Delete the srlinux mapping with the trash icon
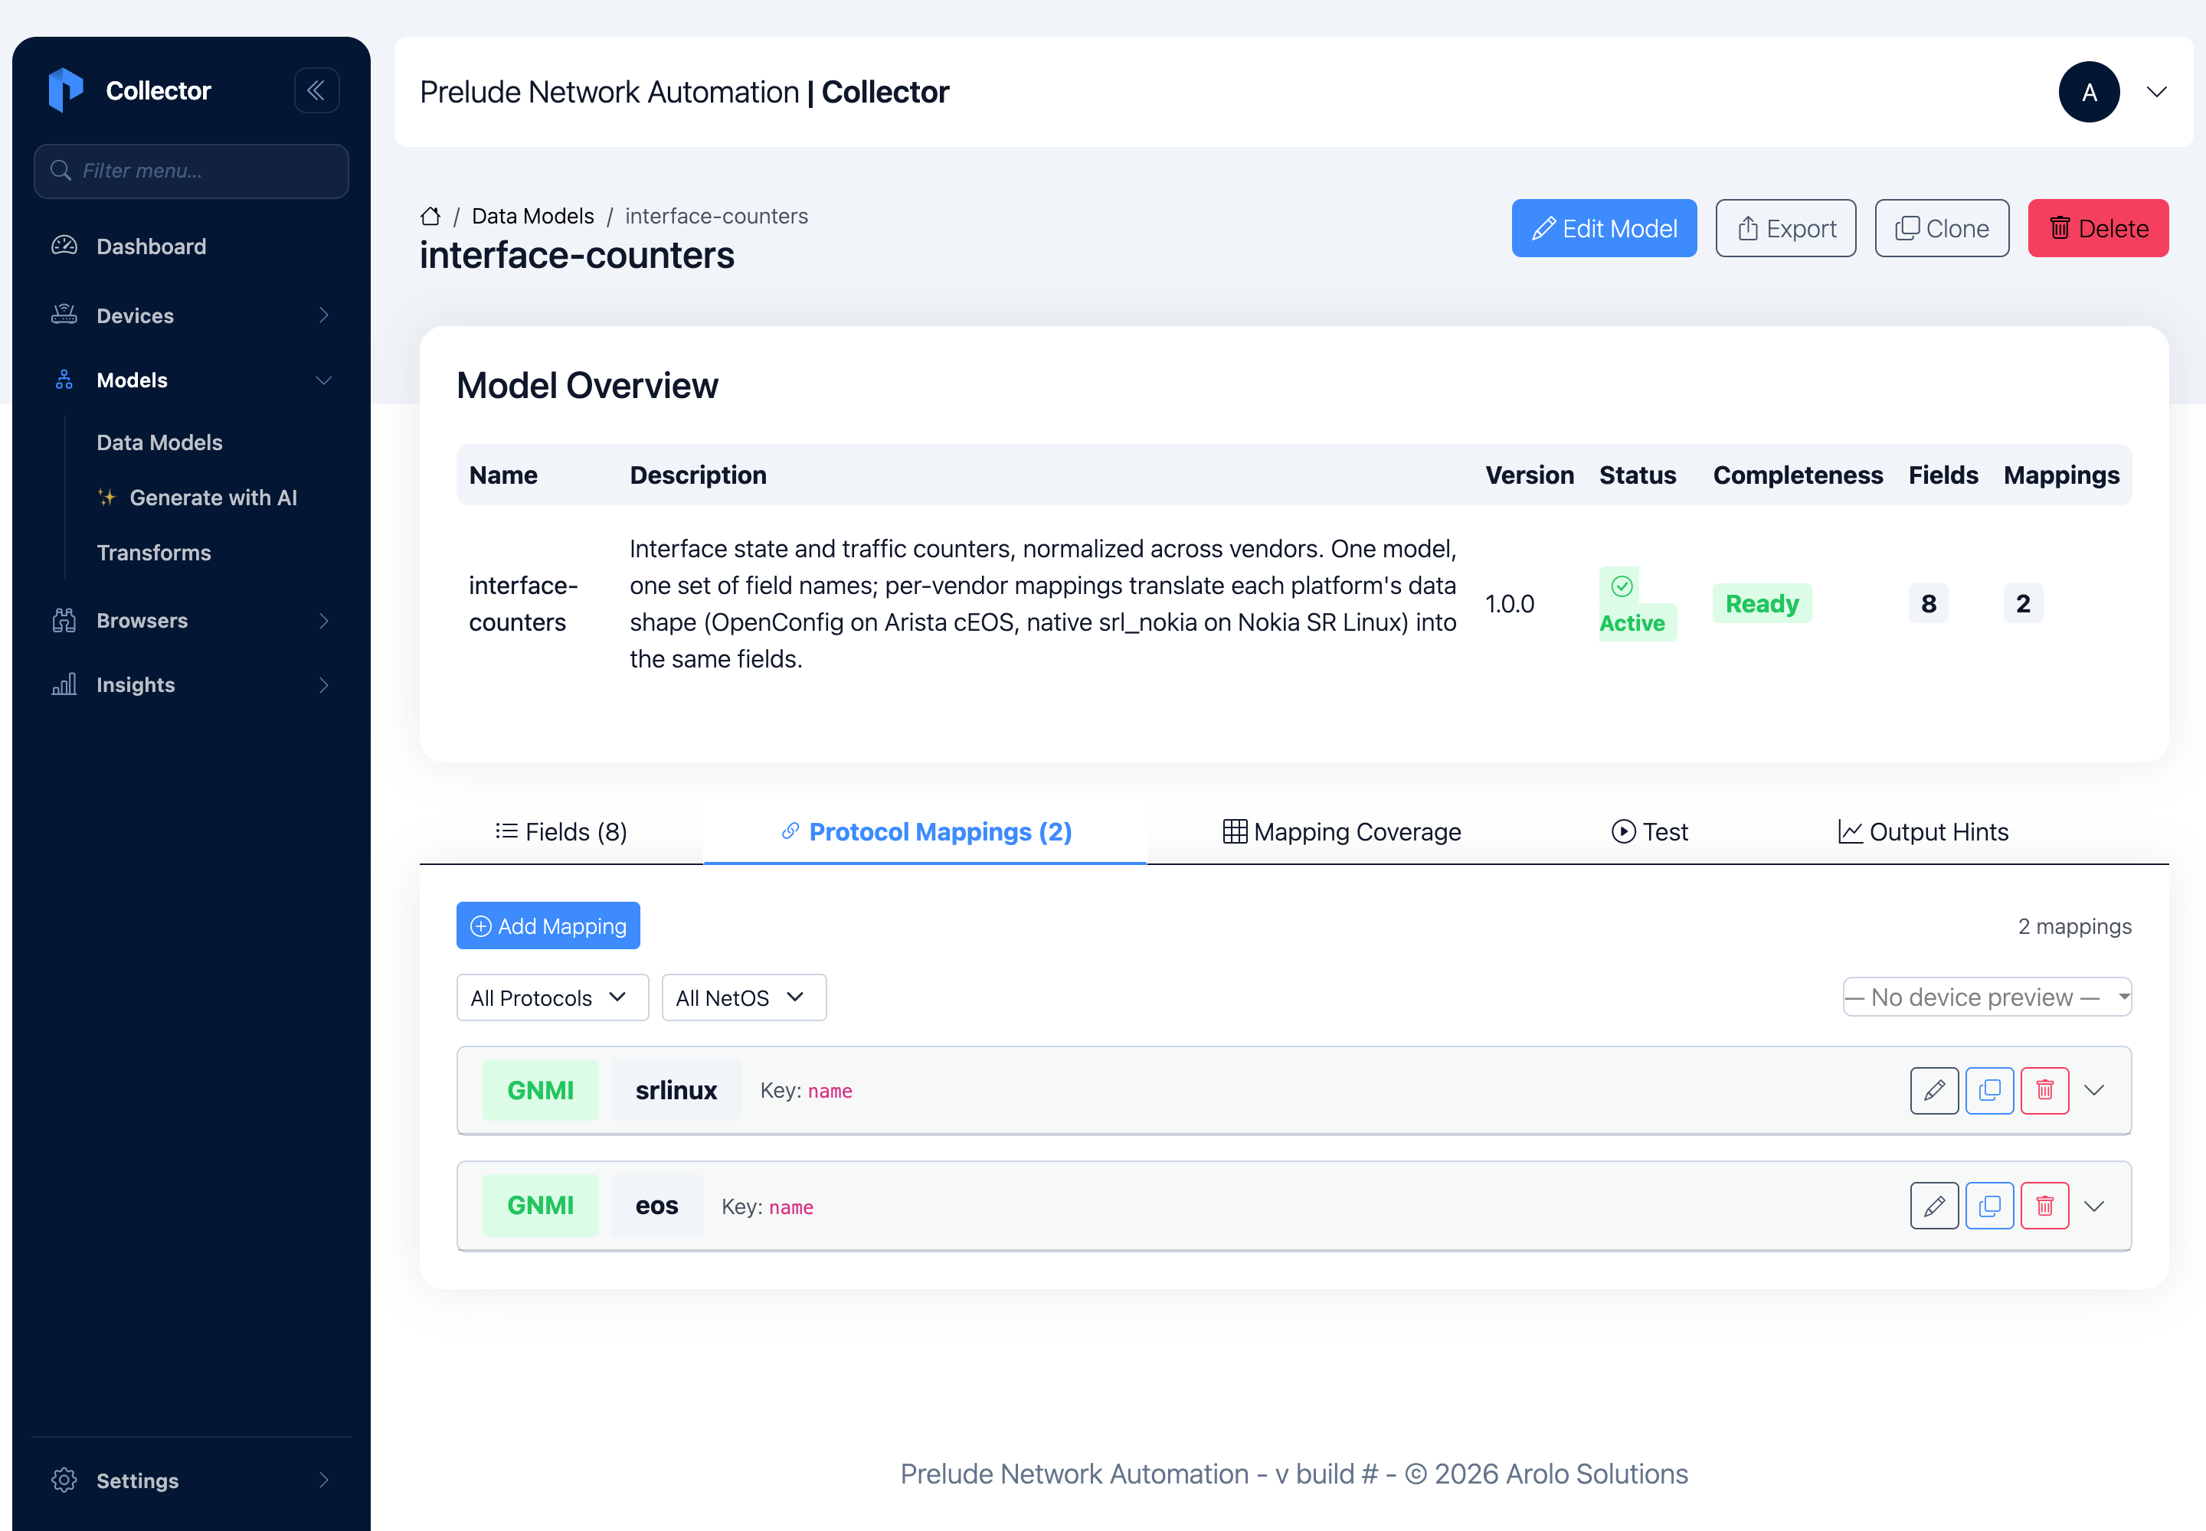2206x1531 pixels. point(2044,1091)
